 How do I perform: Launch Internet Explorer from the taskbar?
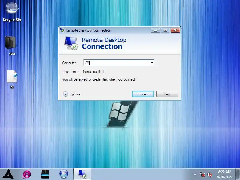click(x=27, y=174)
